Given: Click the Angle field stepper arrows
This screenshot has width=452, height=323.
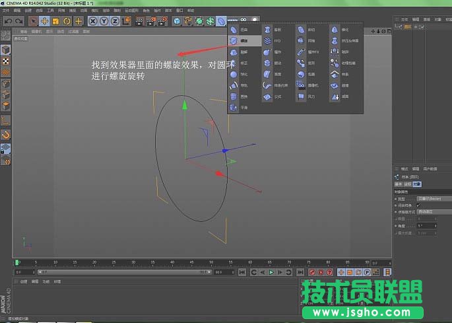Looking at the screenshot, I should pyautogui.click(x=436, y=226).
